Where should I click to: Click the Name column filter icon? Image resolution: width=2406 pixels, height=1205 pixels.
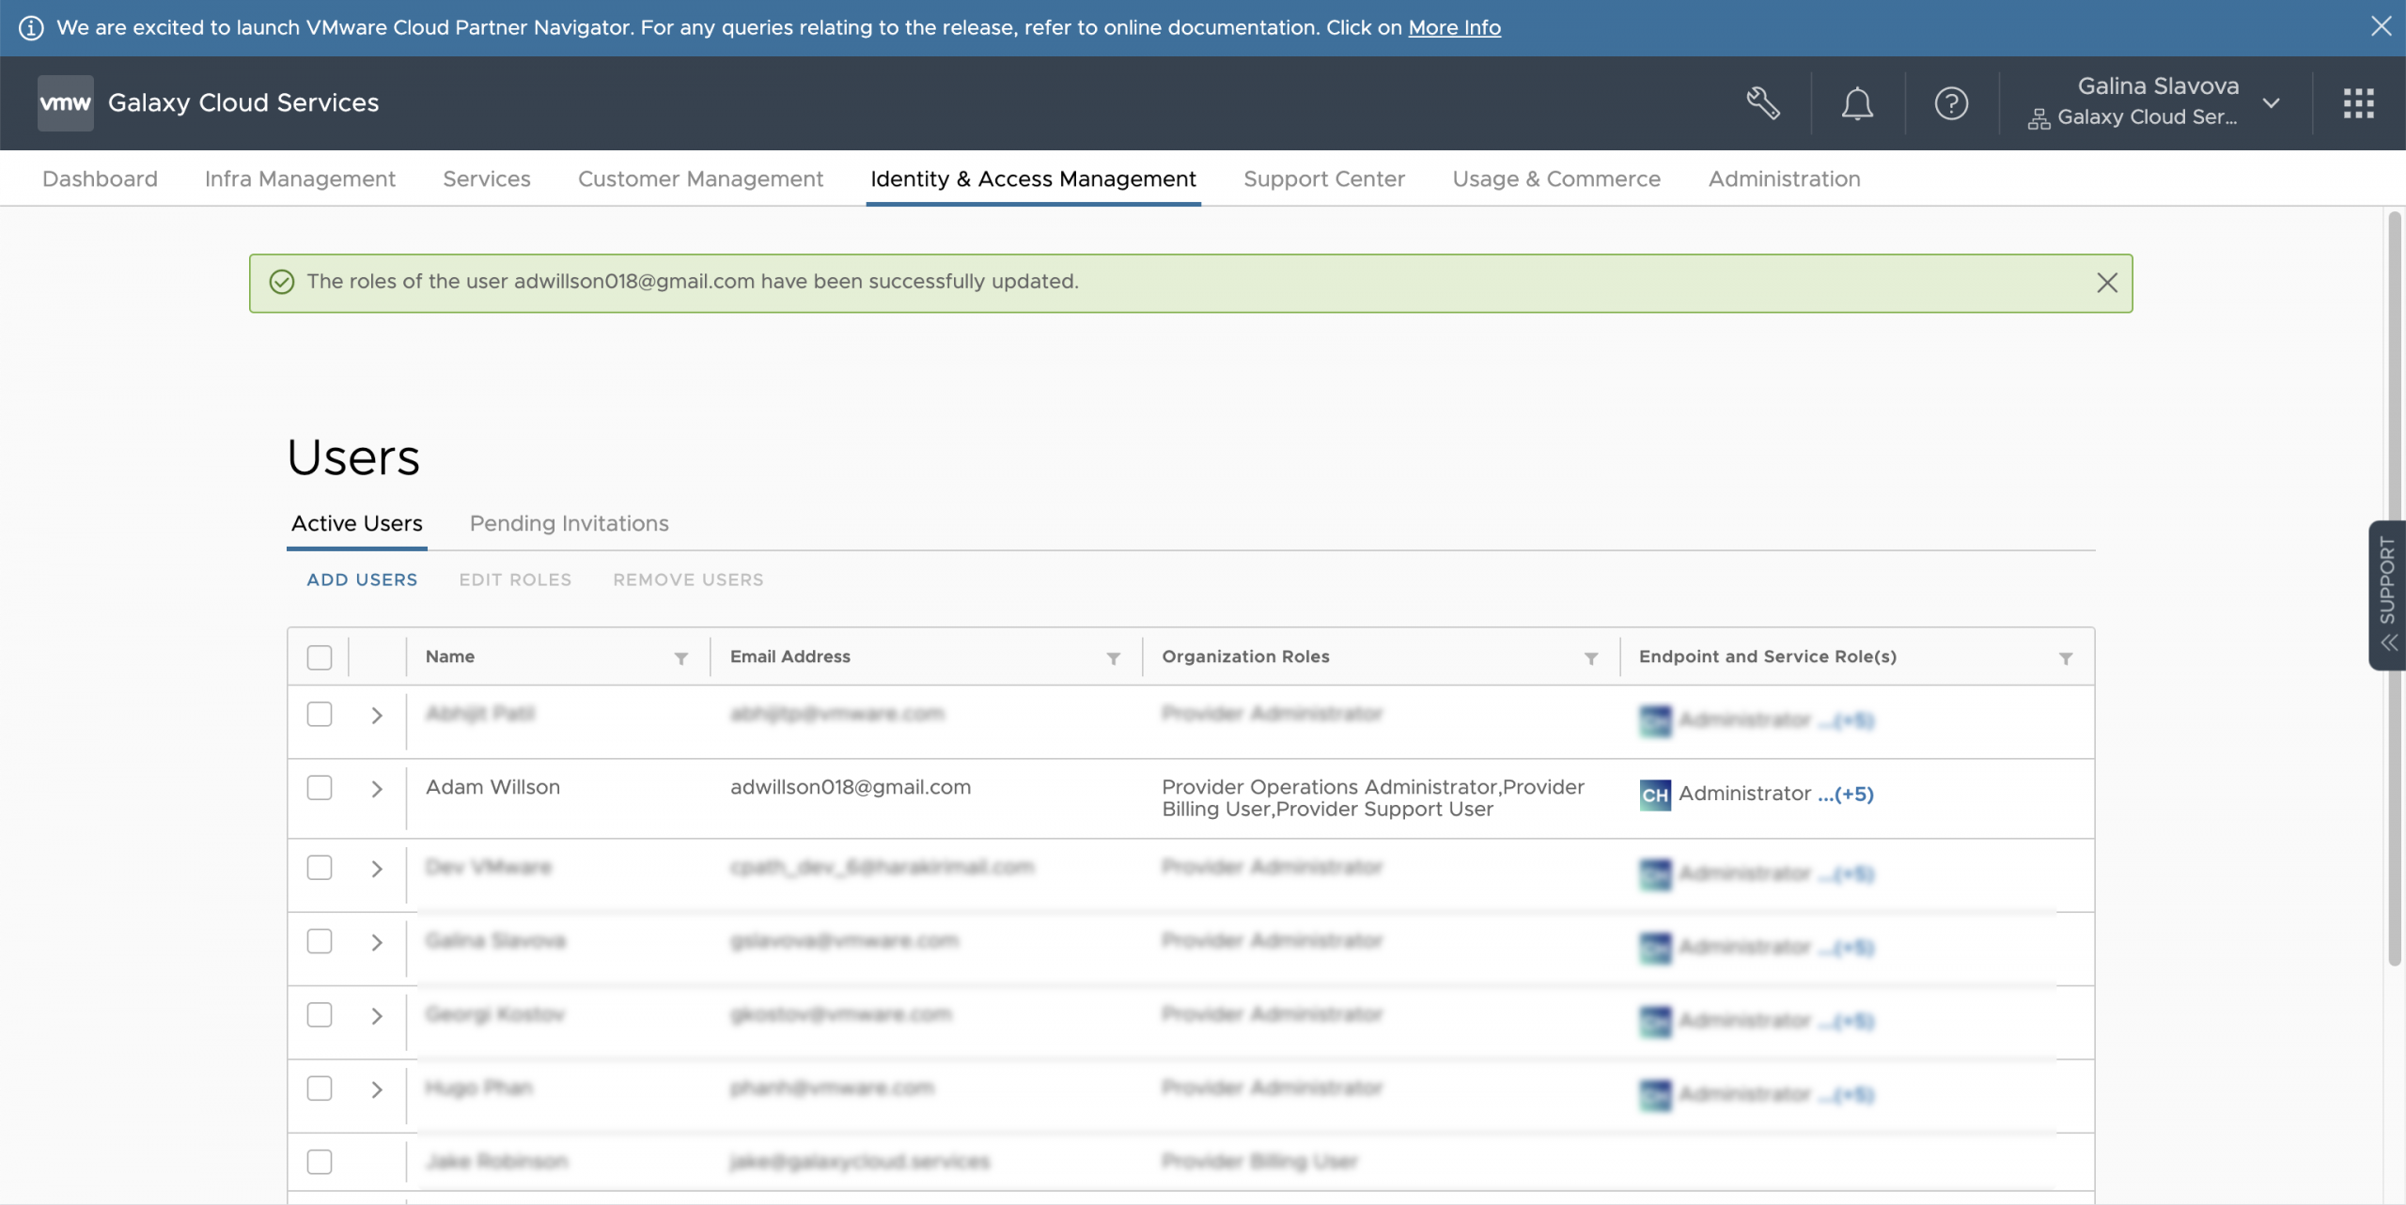681,658
